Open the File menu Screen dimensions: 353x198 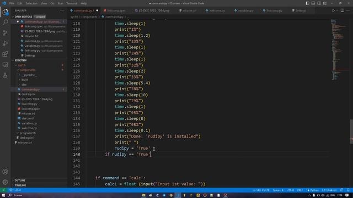[12, 3]
